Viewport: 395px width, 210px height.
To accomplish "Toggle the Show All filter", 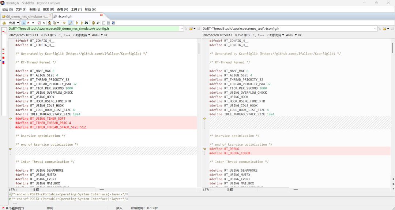I will pos(24,23).
